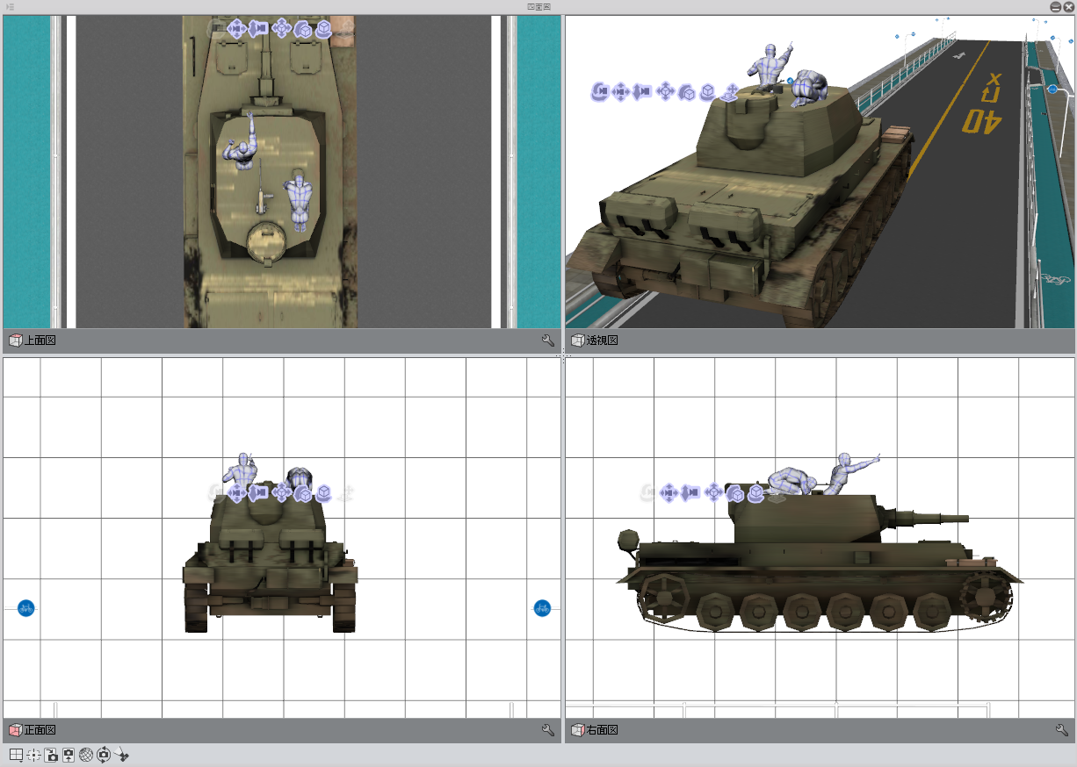This screenshot has width=1077, height=767.
Task: Select rotate-object manipulator in right side view
Action: click(735, 493)
